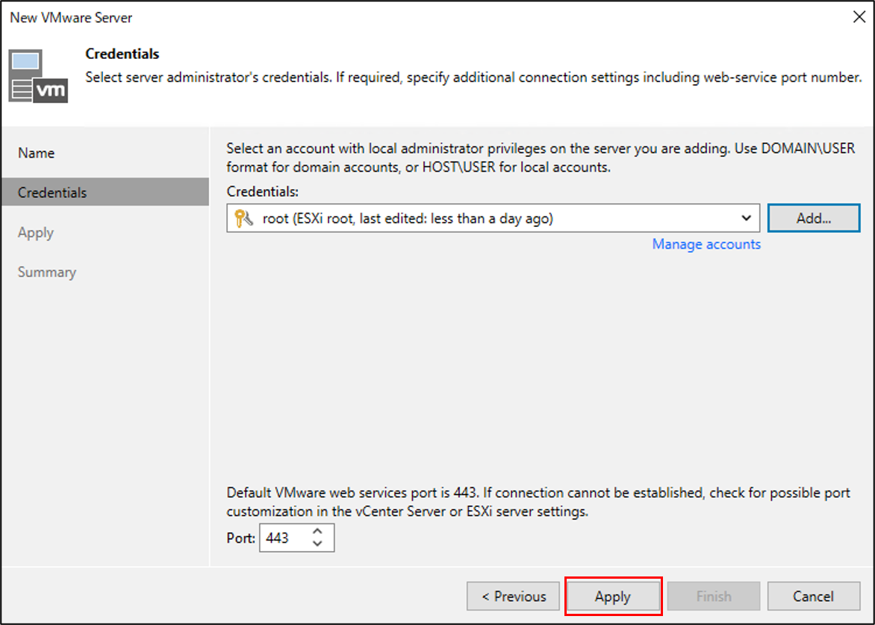Click the "Credentials:" field label

(x=263, y=191)
